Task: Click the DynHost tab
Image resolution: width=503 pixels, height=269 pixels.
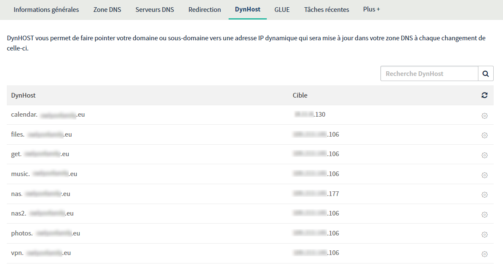Action: 248,9
